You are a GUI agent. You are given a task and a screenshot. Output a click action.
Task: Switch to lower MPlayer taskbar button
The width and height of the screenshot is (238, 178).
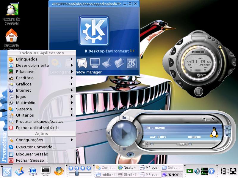coord(150,174)
